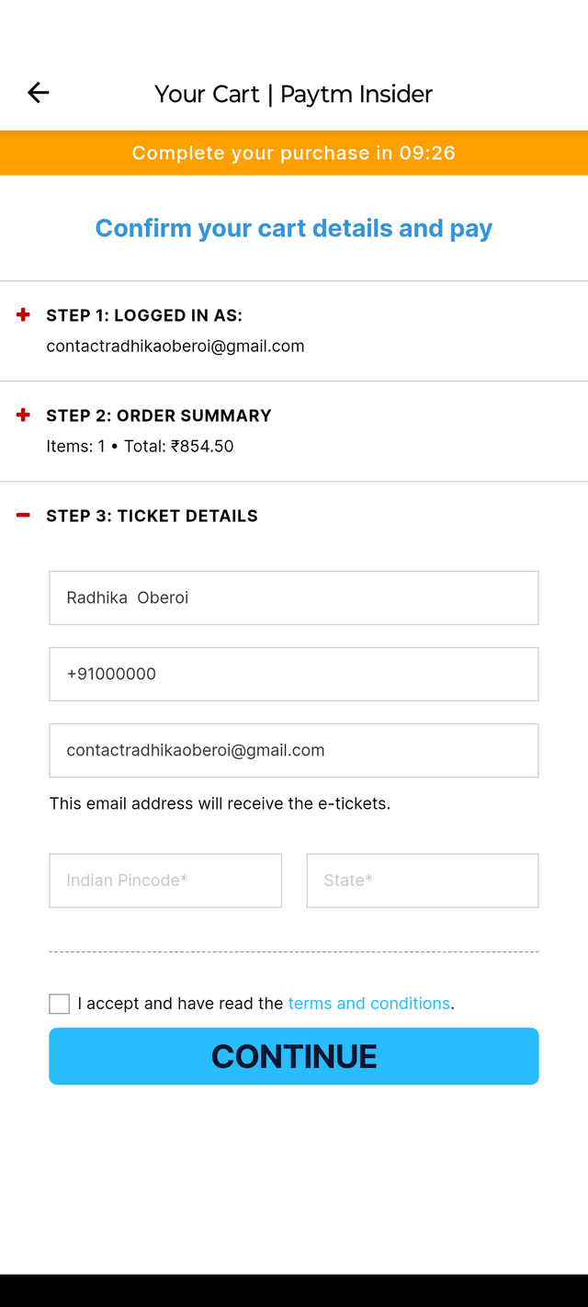Viewport: 588px width, 1307px height.
Task: Click the Your Cart | Paytm Insider title
Action: [x=293, y=94]
